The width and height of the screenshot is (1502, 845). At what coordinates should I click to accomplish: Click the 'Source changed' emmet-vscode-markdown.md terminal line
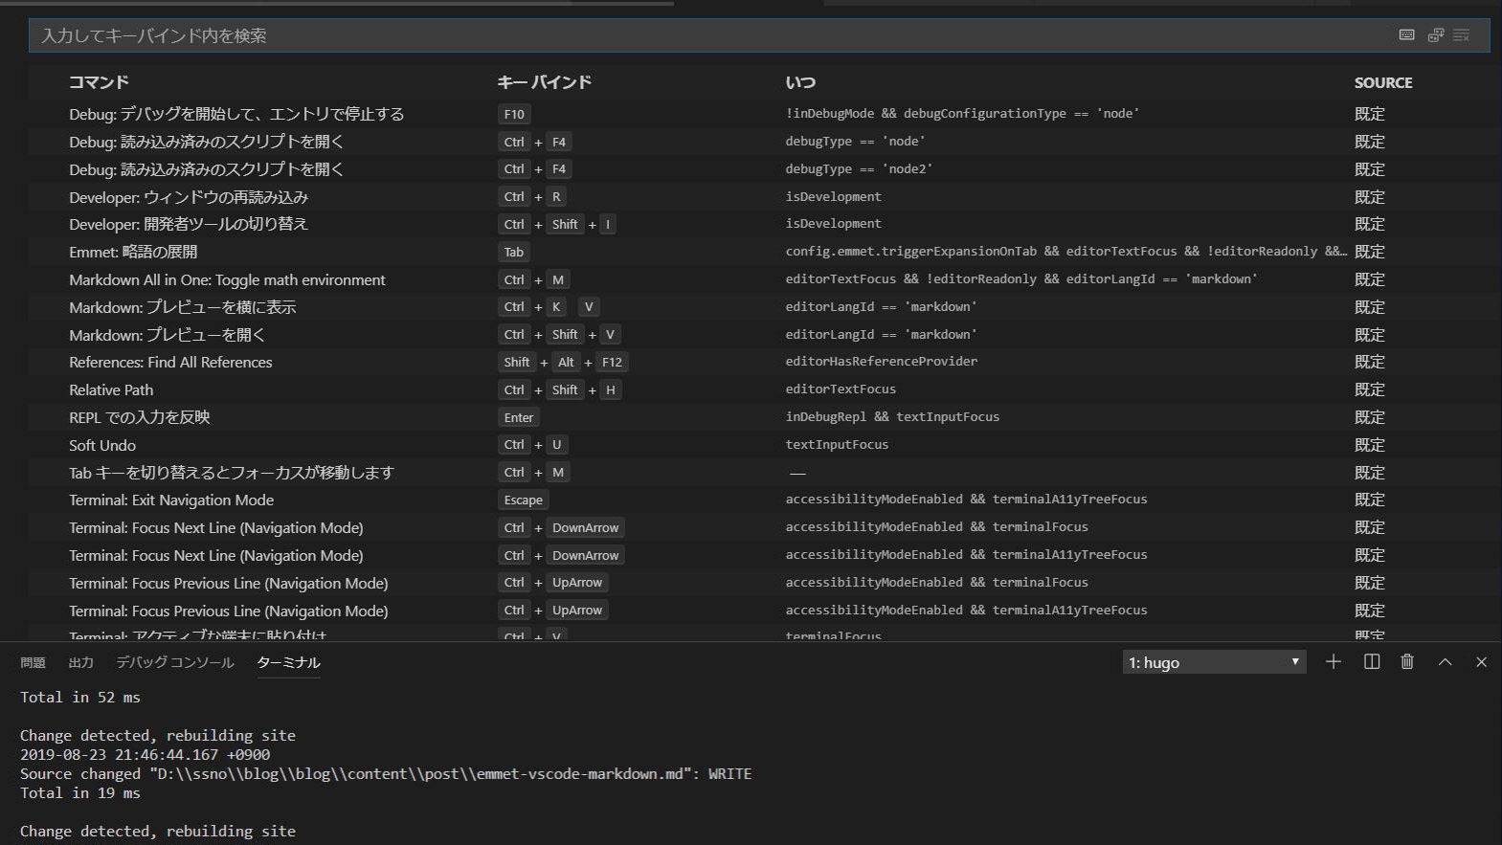386,773
